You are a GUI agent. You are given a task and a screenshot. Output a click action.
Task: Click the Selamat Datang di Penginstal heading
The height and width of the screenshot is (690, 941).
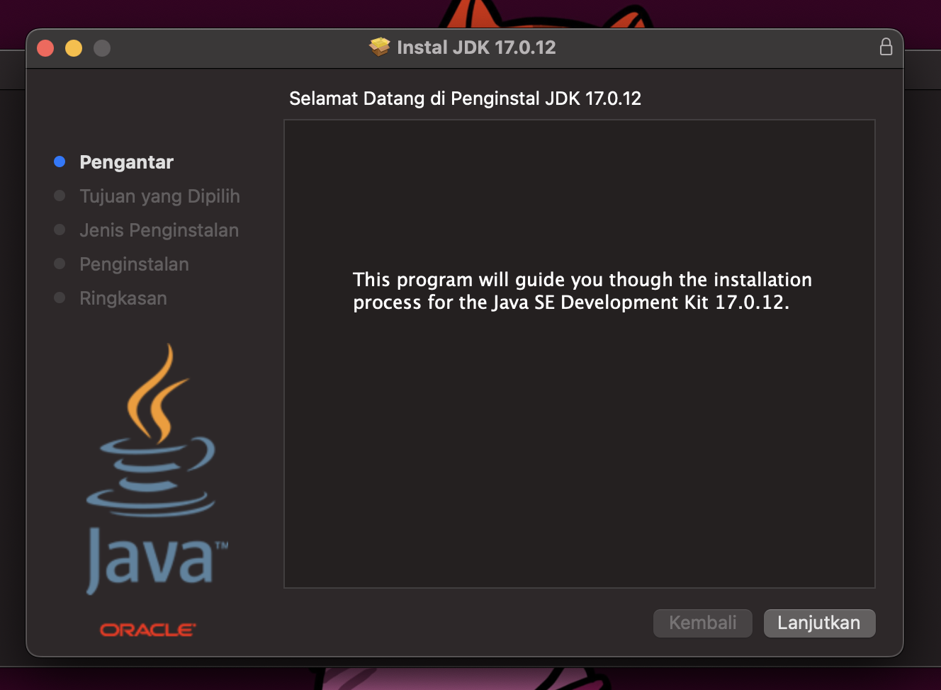(465, 98)
